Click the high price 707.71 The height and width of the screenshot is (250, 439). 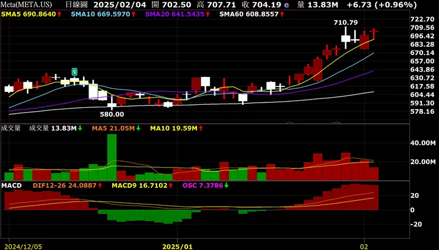pyautogui.click(x=222, y=5)
